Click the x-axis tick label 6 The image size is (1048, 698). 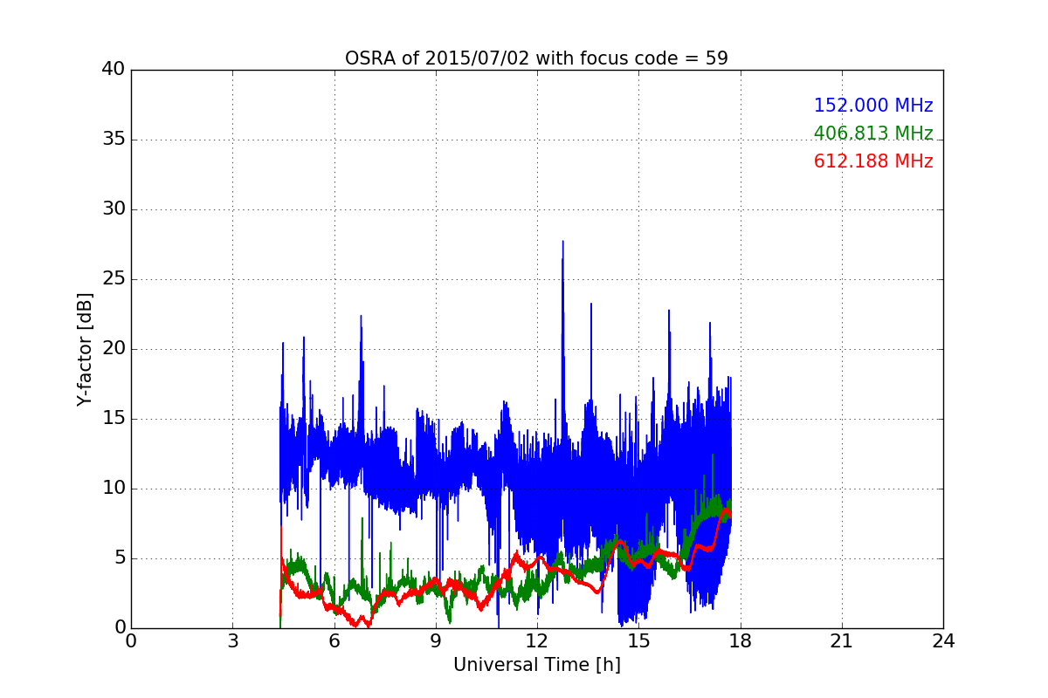[x=334, y=641]
